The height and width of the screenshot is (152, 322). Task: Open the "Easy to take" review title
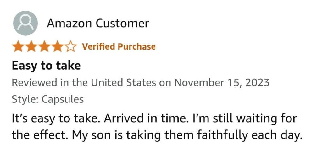46,66
